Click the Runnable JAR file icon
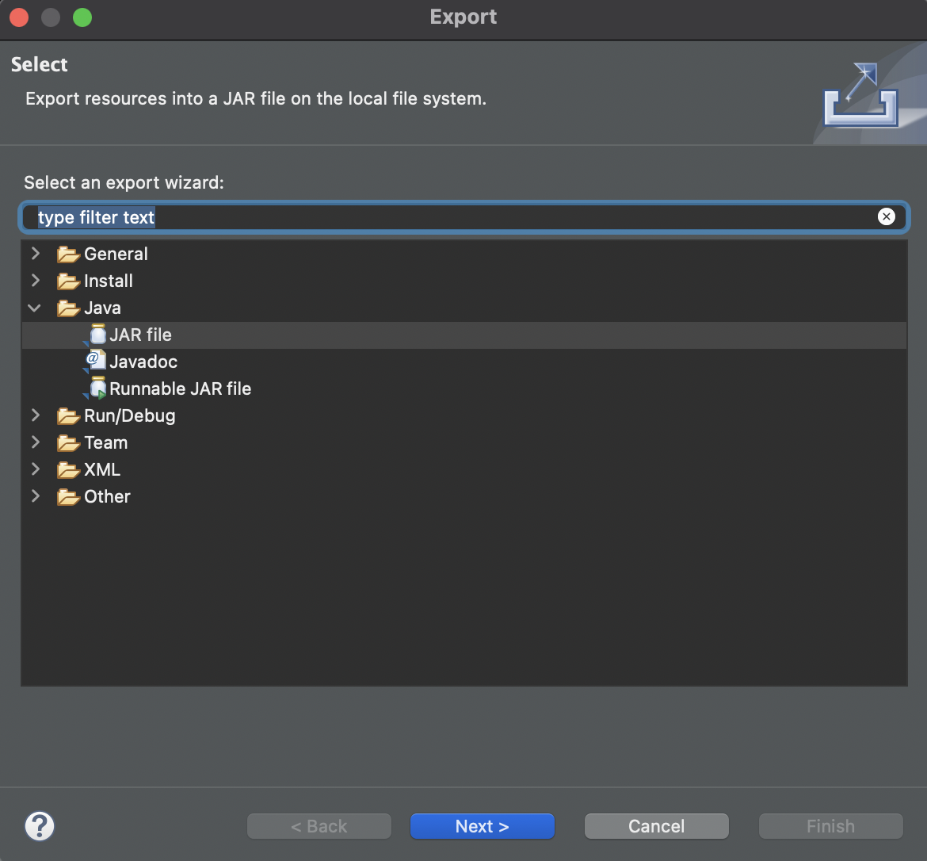Image resolution: width=927 pixels, height=861 pixels. pyautogui.click(x=97, y=388)
